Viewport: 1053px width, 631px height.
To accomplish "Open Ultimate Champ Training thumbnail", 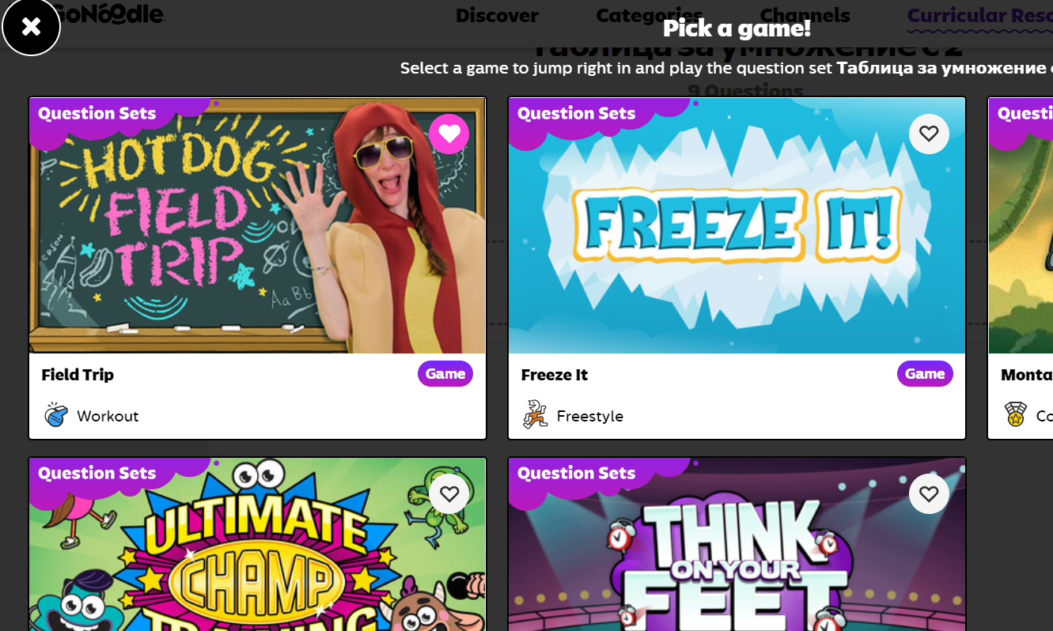I will [257, 544].
